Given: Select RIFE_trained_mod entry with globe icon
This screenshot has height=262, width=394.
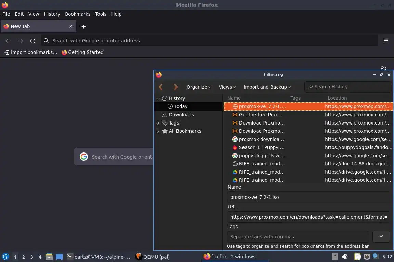Looking at the screenshot, I should tap(308, 164).
